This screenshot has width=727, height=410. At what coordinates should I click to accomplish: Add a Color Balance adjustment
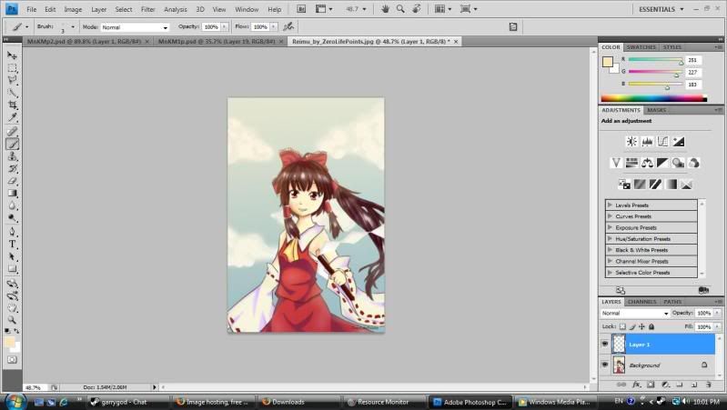coord(647,163)
